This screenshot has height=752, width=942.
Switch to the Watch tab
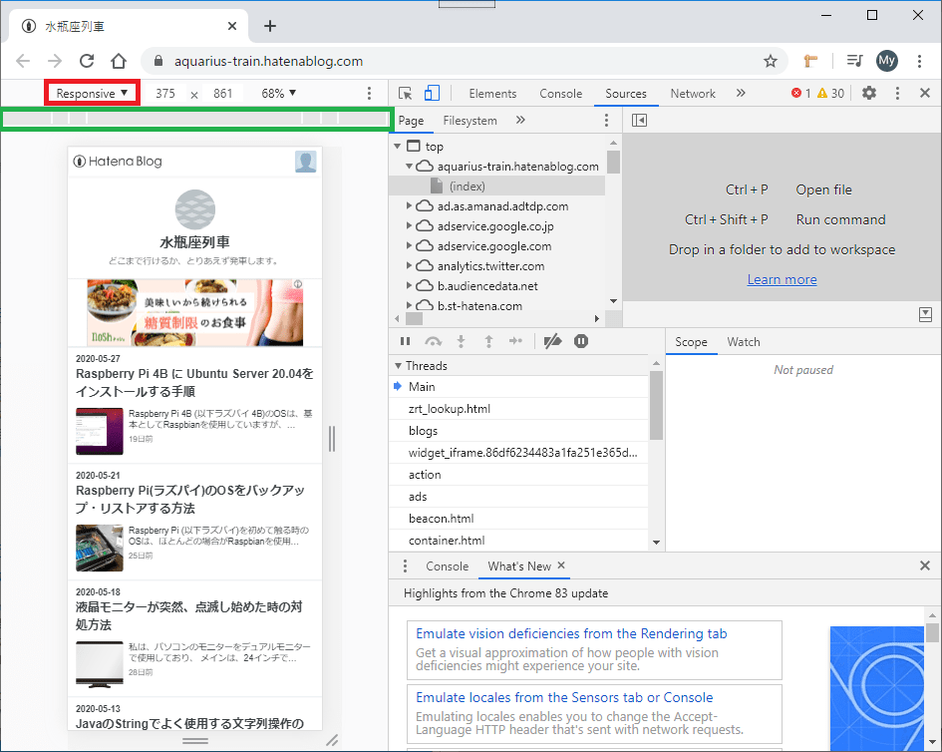[x=744, y=342]
